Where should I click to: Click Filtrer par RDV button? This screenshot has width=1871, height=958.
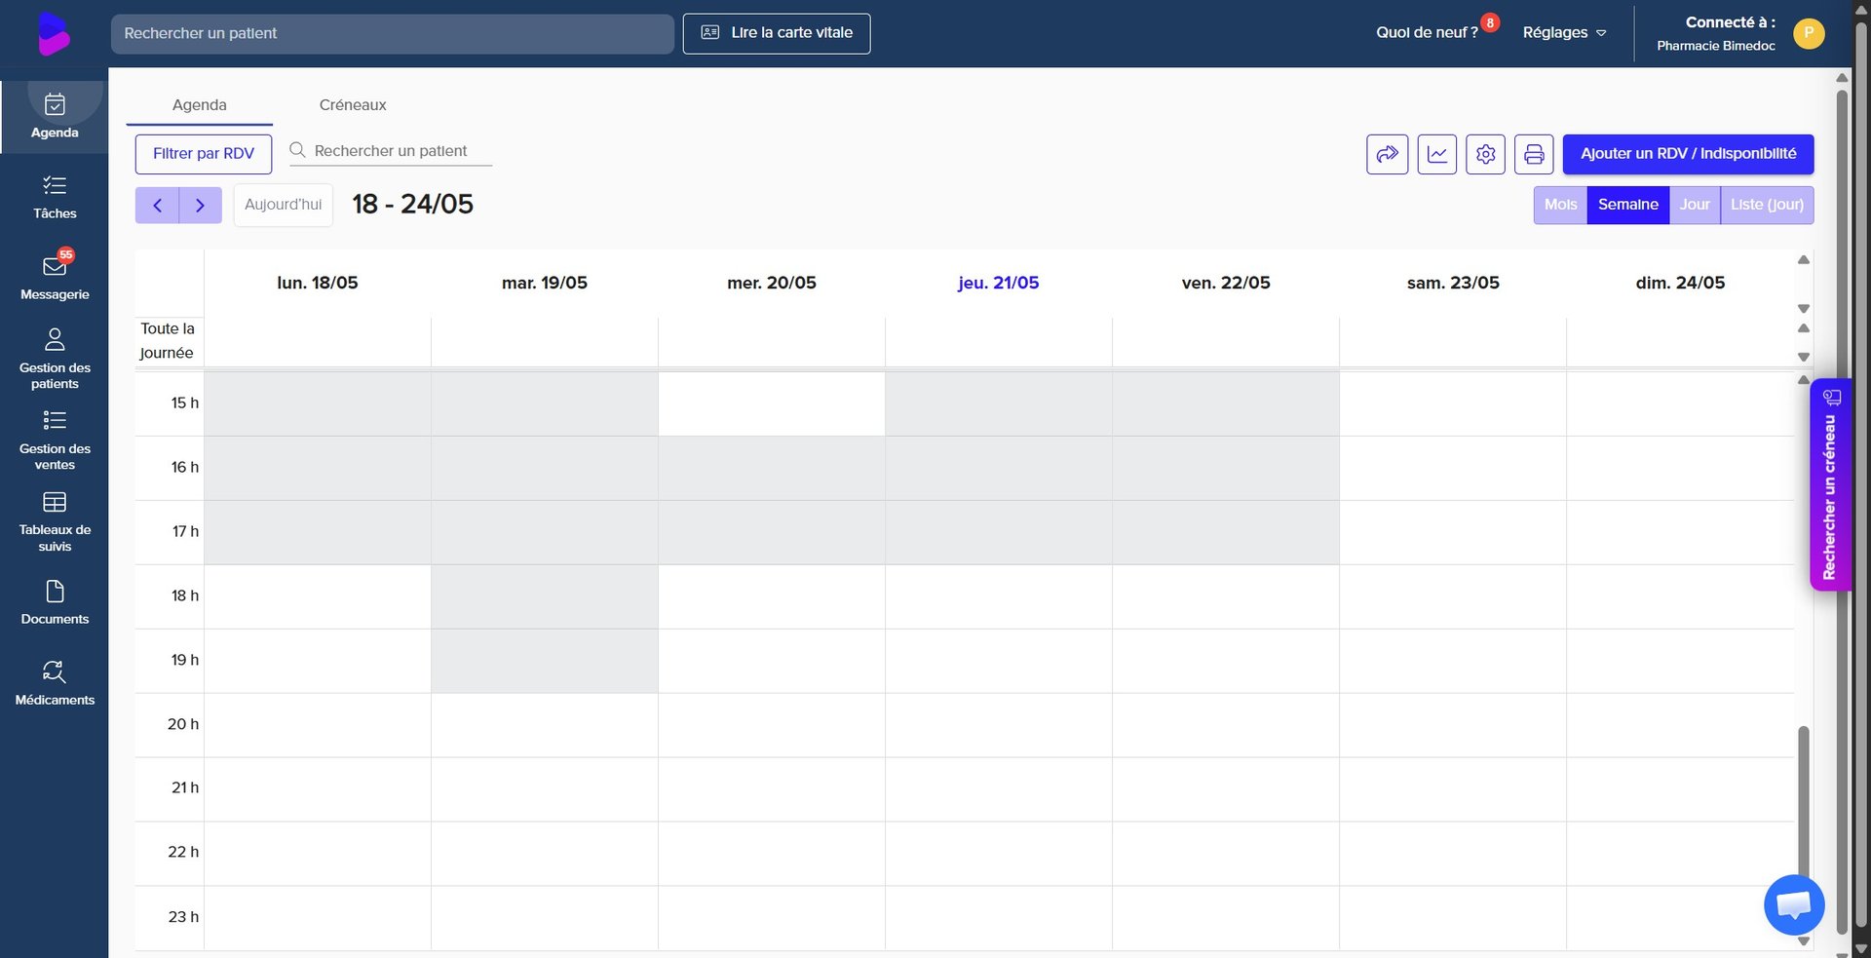[203, 154]
